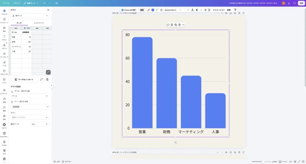Open the comments icon in the header
306x164 pixels.
(x=294, y=3)
